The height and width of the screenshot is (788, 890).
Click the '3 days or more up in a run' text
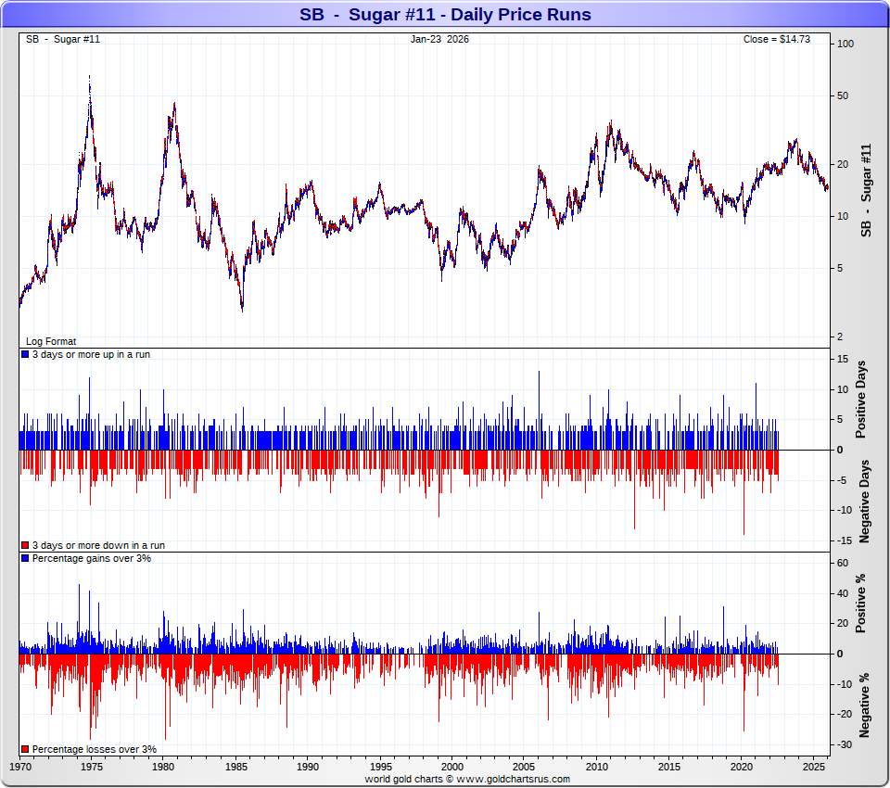(x=91, y=355)
